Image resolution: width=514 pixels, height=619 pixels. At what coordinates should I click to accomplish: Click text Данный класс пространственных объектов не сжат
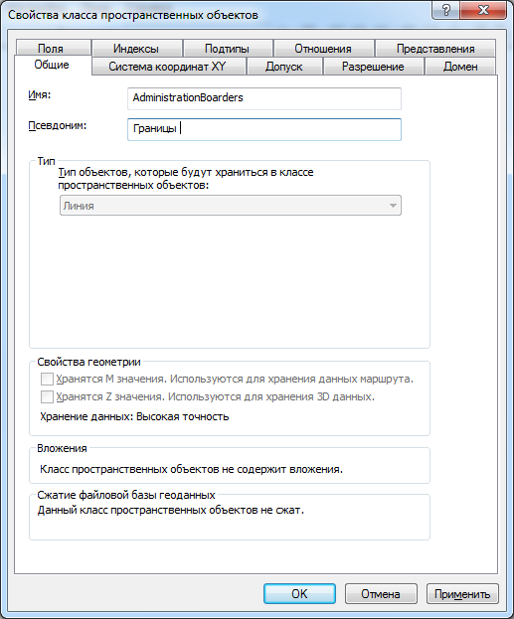171,510
